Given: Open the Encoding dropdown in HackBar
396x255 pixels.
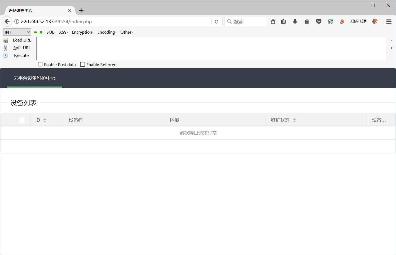Looking at the screenshot, I should [107, 32].
